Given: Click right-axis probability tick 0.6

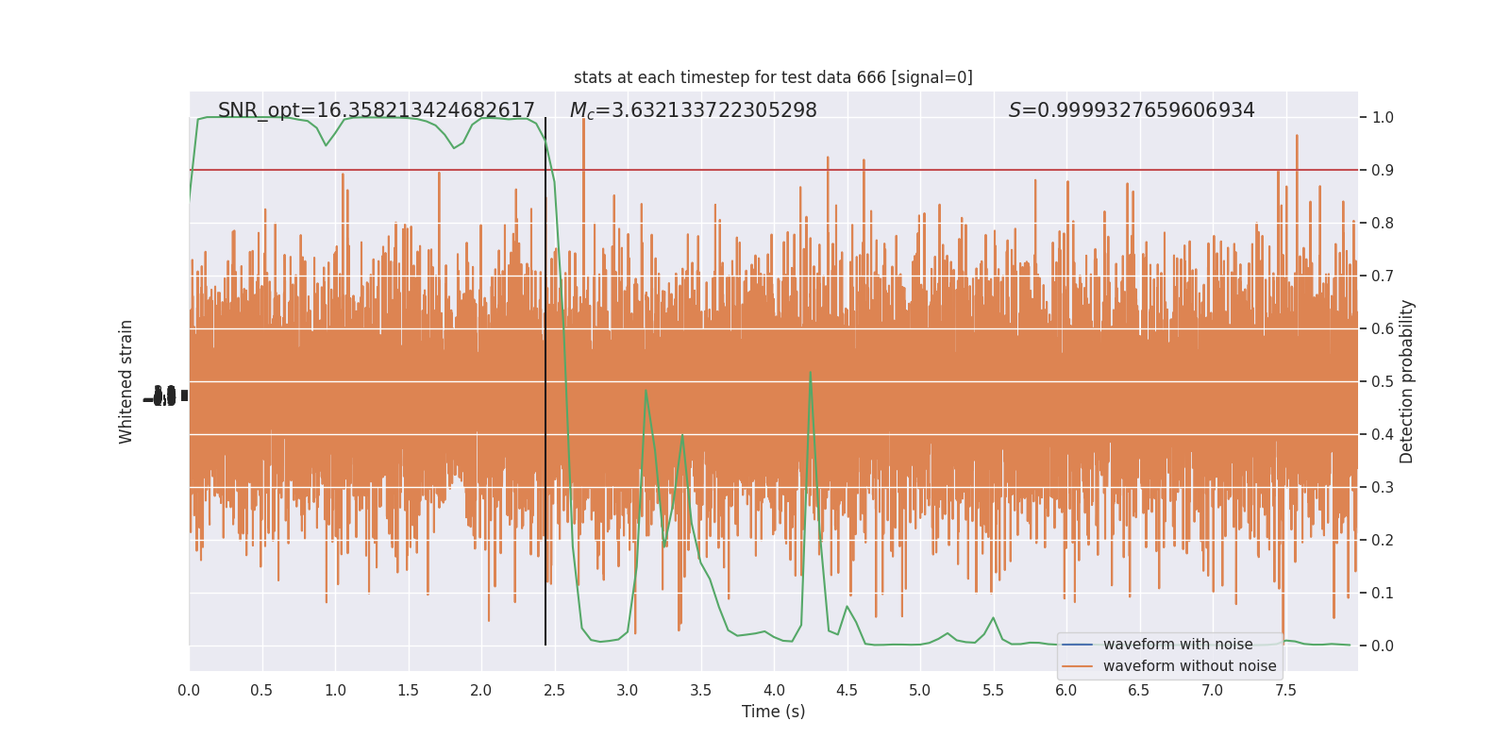Looking at the screenshot, I should (1383, 329).
